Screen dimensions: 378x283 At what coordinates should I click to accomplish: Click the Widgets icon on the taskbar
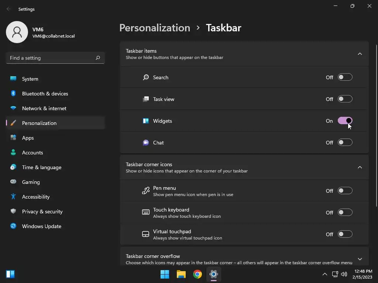tap(10, 274)
